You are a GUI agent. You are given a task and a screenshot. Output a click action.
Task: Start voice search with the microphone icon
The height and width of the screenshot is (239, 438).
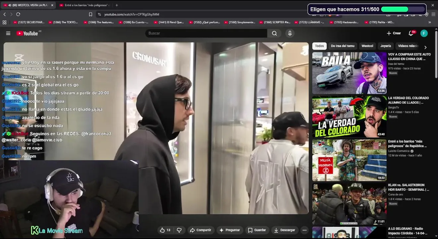tap(290, 33)
